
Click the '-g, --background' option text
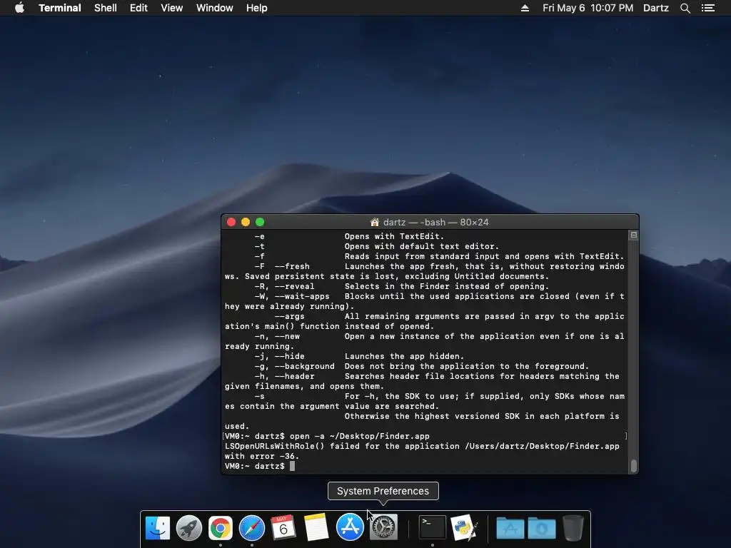tap(295, 366)
